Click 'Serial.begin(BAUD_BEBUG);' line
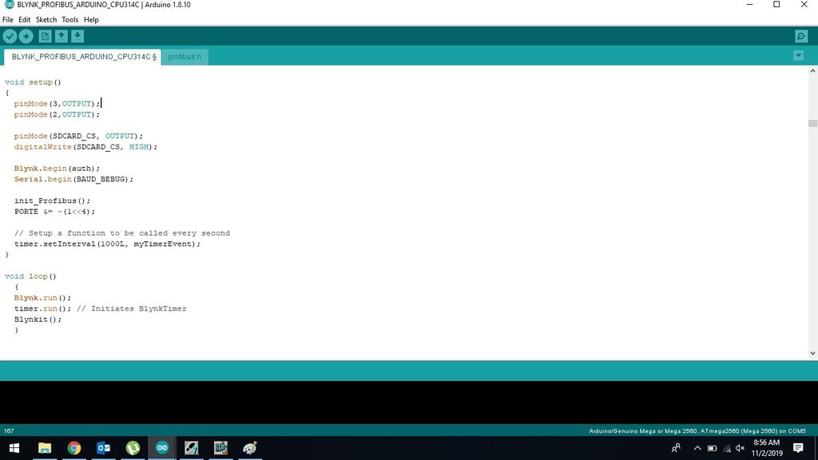Image resolution: width=818 pixels, height=460 pixels. click(x=73, y=179)
